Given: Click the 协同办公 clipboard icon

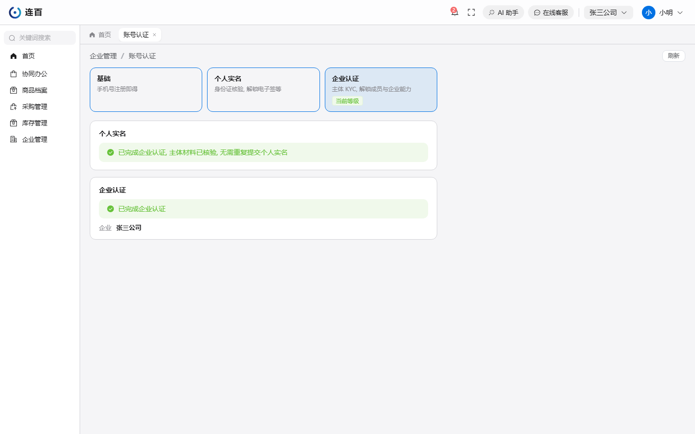Looking at the screenshot, I should 14,74.
